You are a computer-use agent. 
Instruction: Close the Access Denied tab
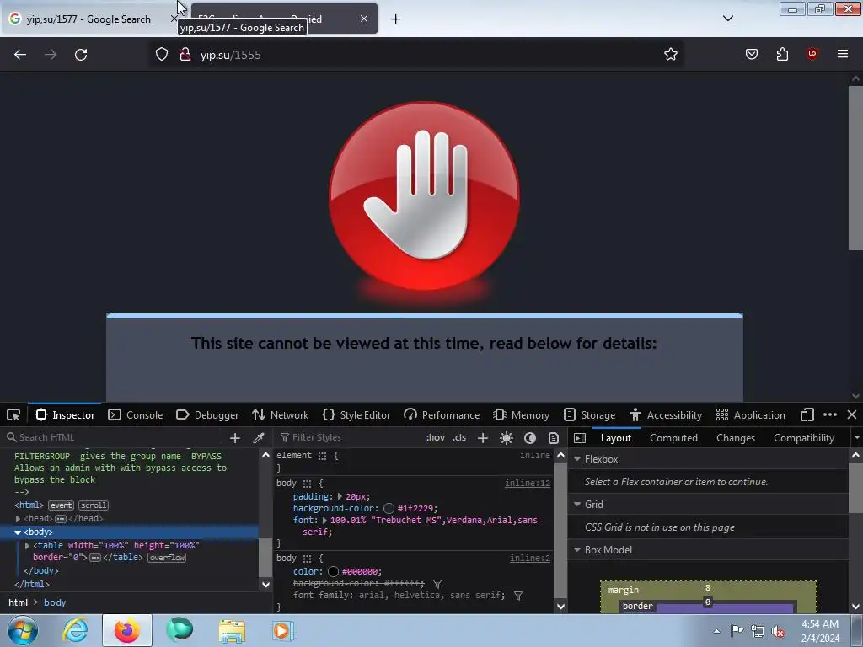click(364, 19)
